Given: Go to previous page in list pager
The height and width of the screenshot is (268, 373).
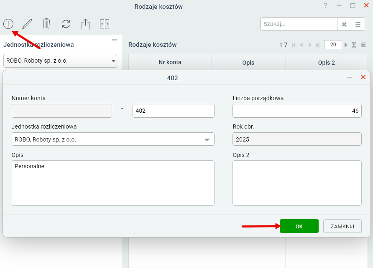Looking at the screenshot, I should point(301,45).
